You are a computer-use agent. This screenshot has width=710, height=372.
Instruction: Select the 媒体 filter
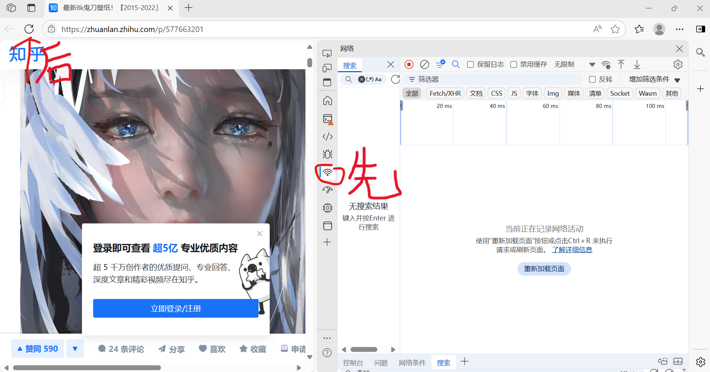(x=574, y=93)
